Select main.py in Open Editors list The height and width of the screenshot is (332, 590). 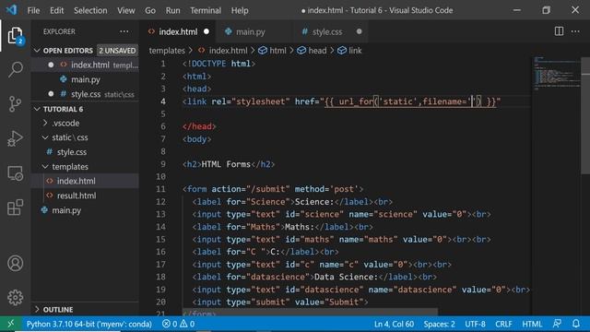click(86, 80)
